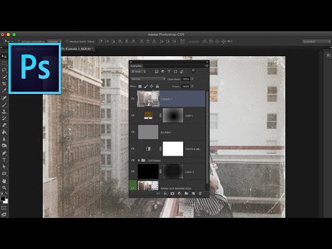Select the Brush tool
The height and width of the screenshot is (249, 332).
(x=4, y=105)
